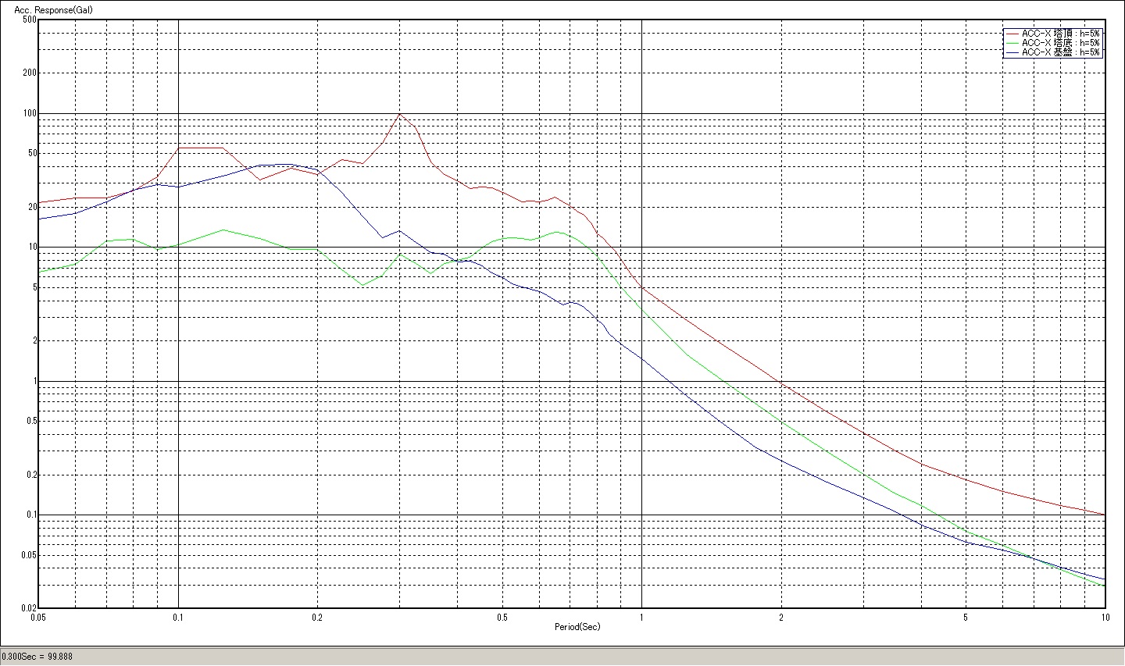
Task: Click the green line swatch in the legend
Action: (1012, 43)
